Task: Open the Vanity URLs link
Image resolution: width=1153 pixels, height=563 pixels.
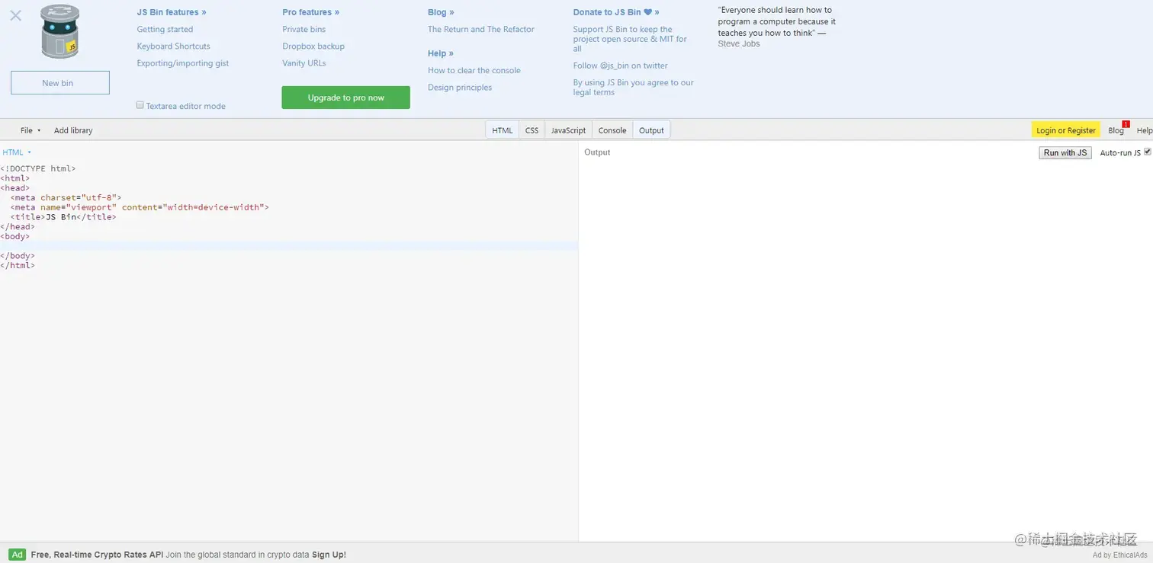Action: point(304,63)
